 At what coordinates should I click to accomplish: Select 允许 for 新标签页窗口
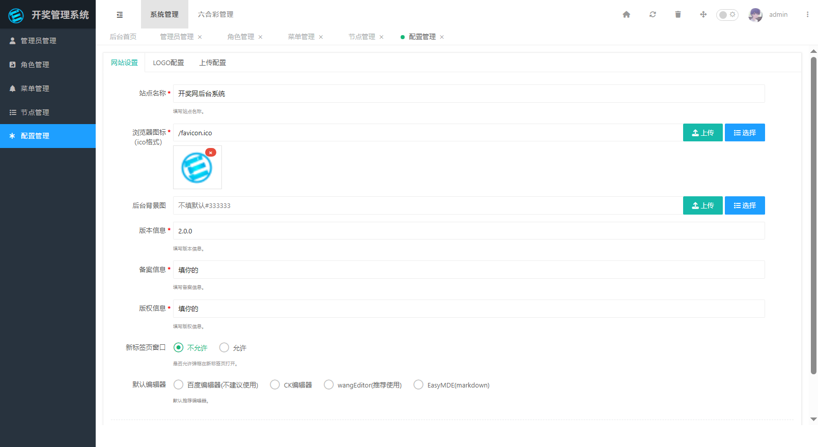[233, 347]
